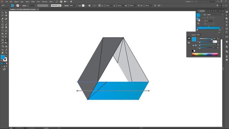The image size is (229, 129).
Task: Select the Magic Wand tool
Action: [3, 15]
